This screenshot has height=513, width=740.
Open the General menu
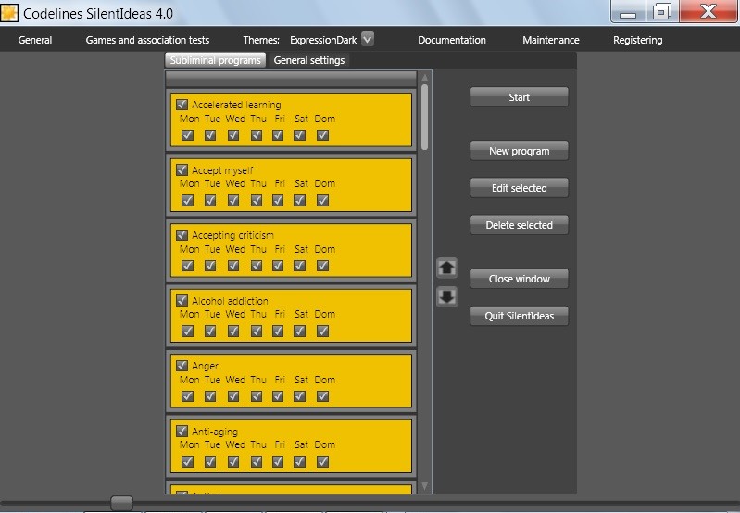point(35,40)
